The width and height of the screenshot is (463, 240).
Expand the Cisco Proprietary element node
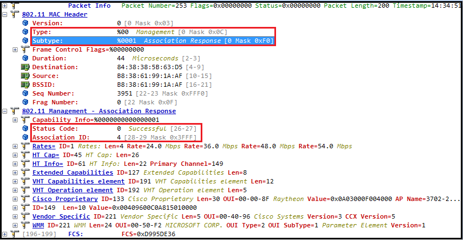[x=15, y=199]
